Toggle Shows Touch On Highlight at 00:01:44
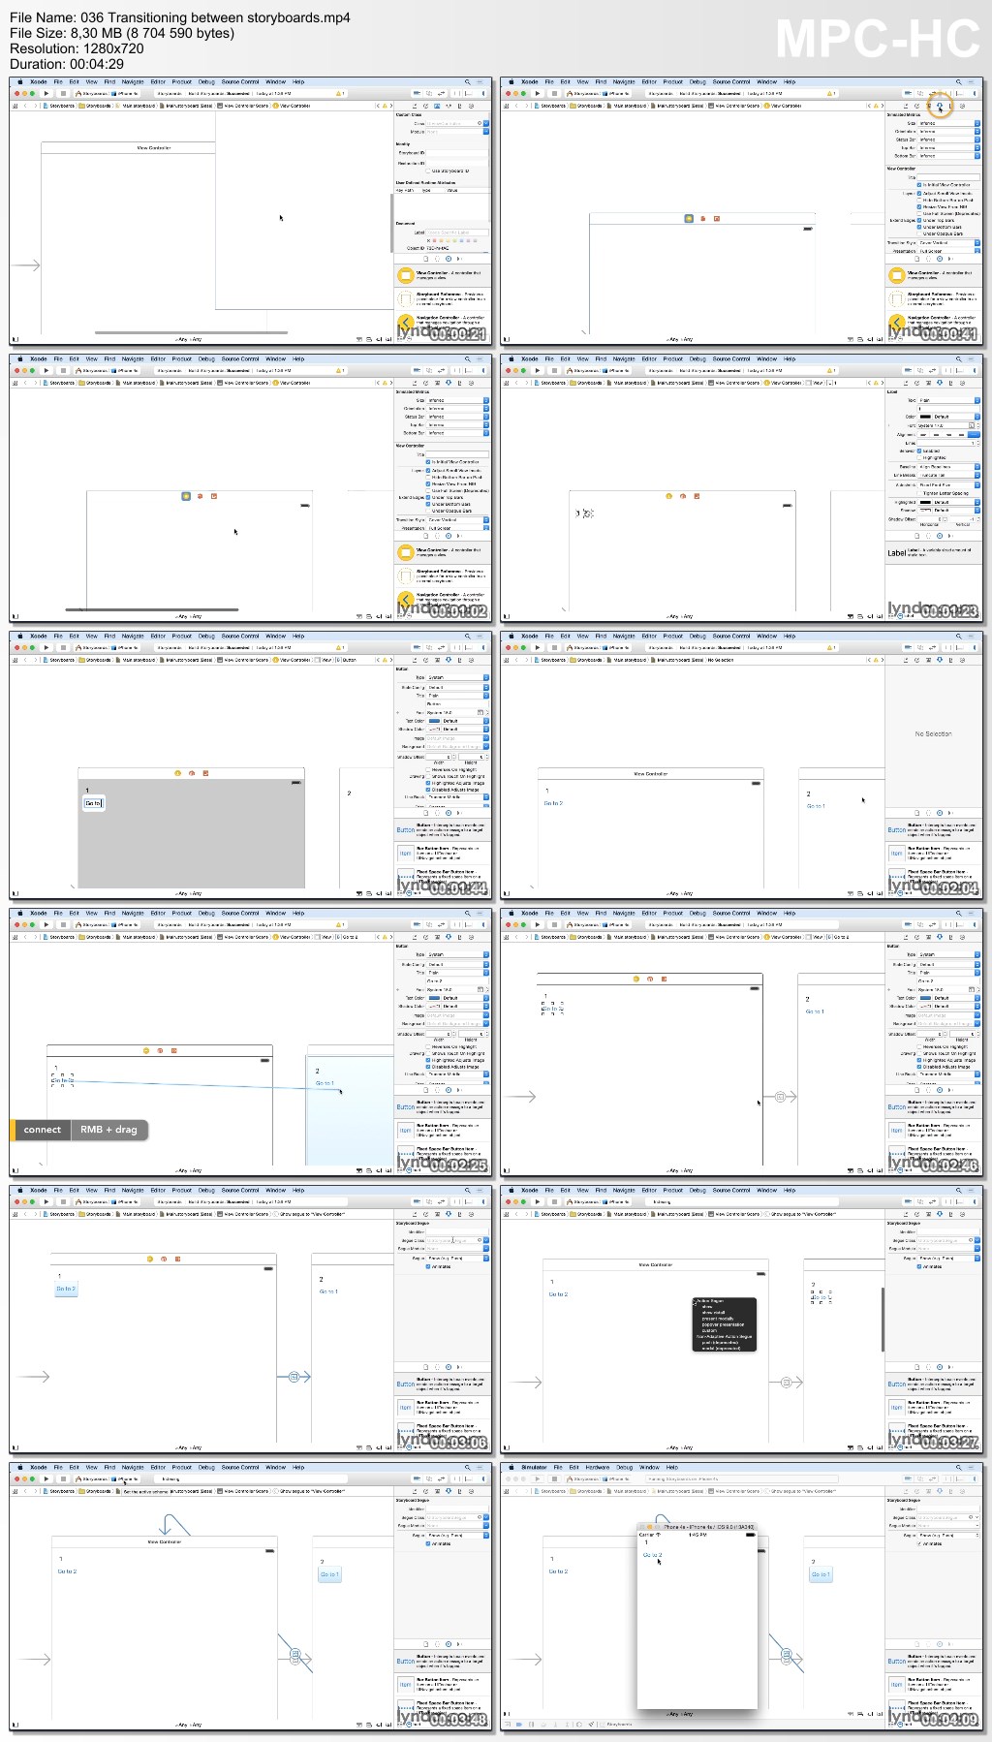Viewport: 992px width, 1742px height. pyautogui.click(x=428, y=776)
